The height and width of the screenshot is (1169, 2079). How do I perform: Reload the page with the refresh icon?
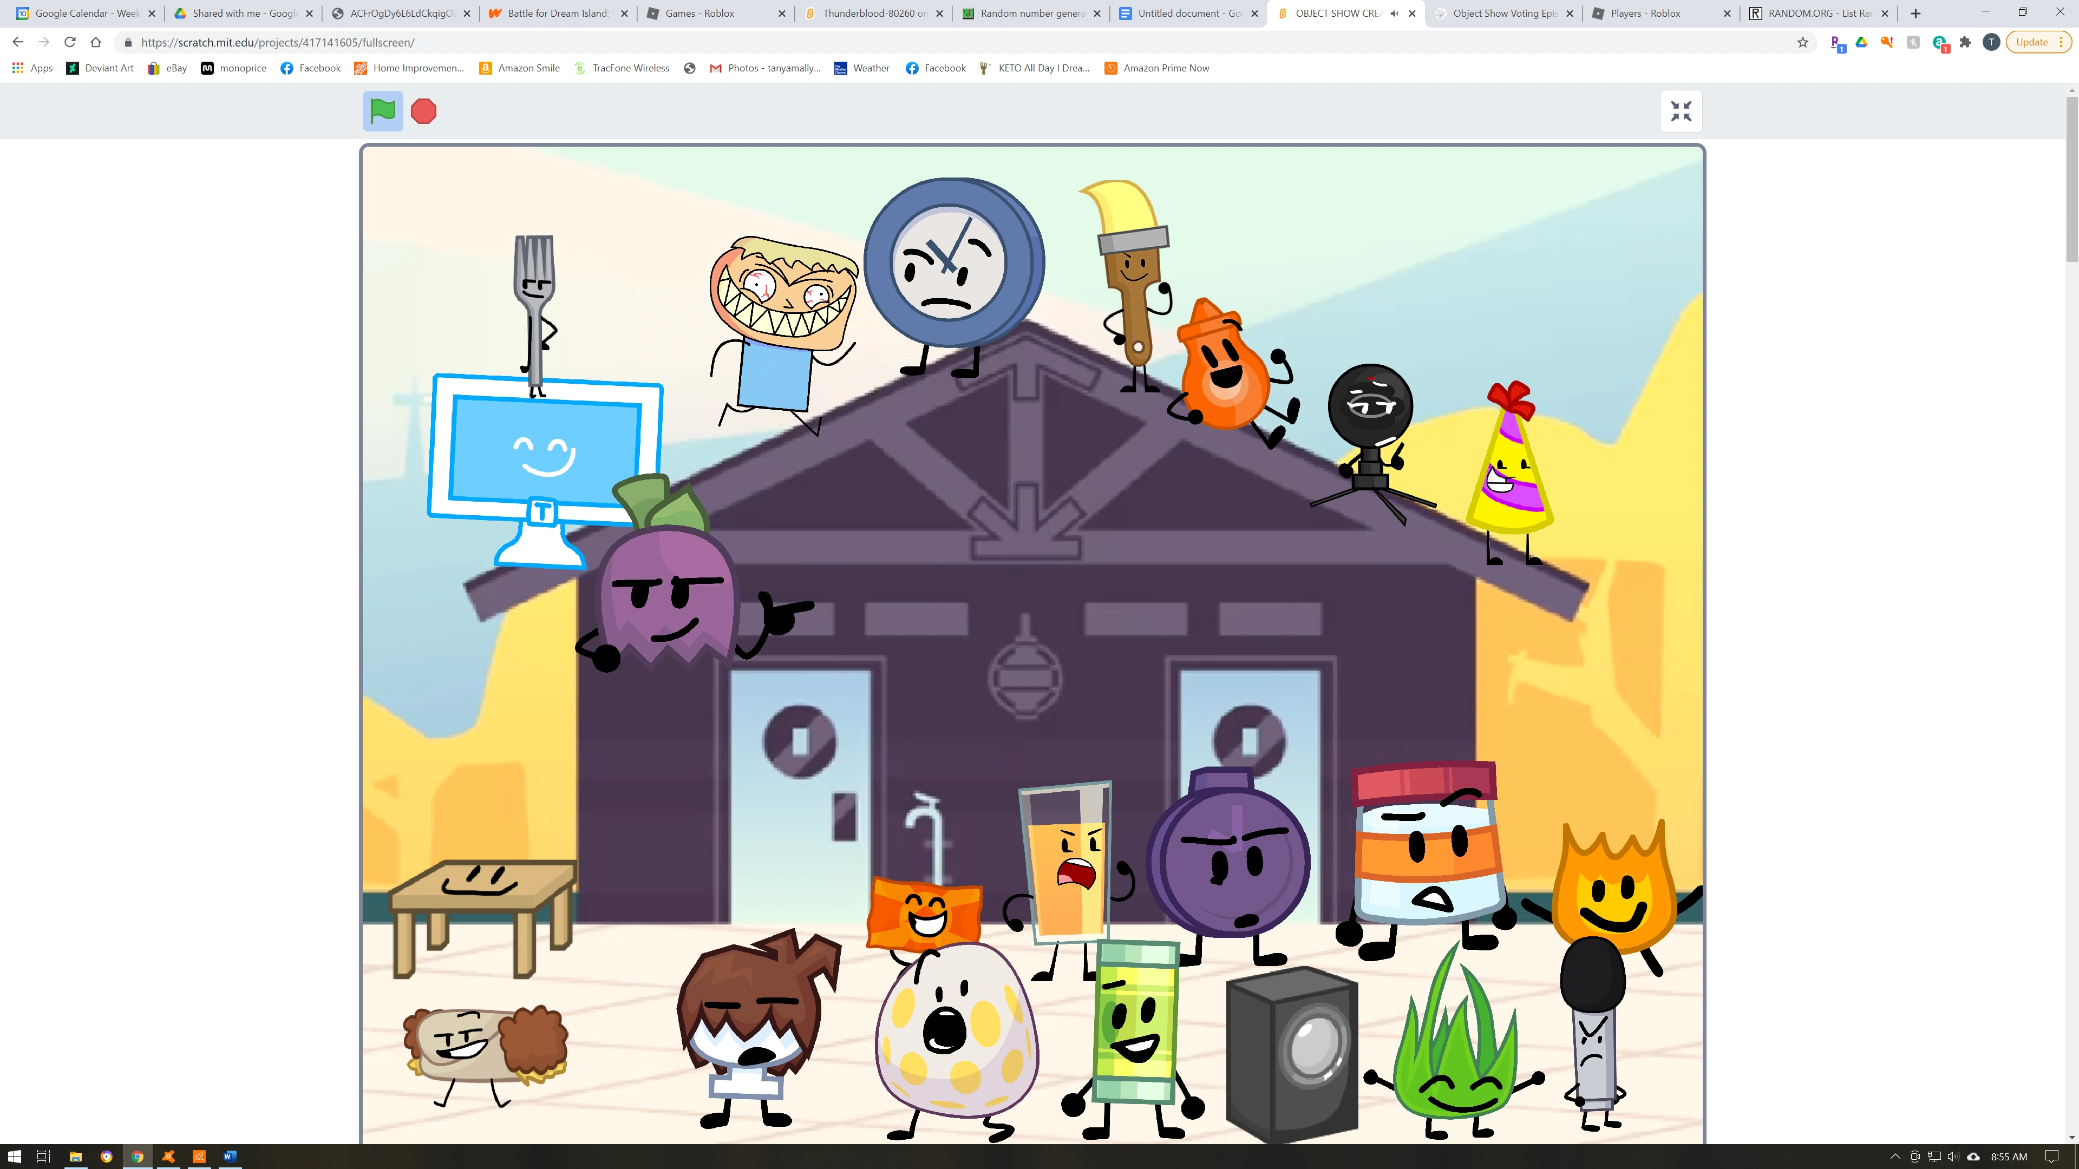(x=70, y=43)
